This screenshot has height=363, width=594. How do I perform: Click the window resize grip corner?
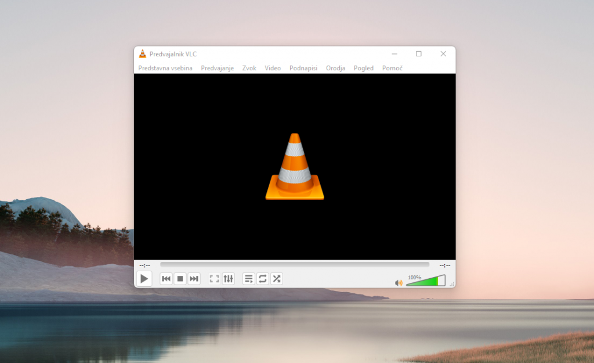[452, 284]
